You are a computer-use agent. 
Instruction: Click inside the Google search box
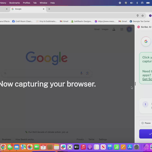(47, 73)
